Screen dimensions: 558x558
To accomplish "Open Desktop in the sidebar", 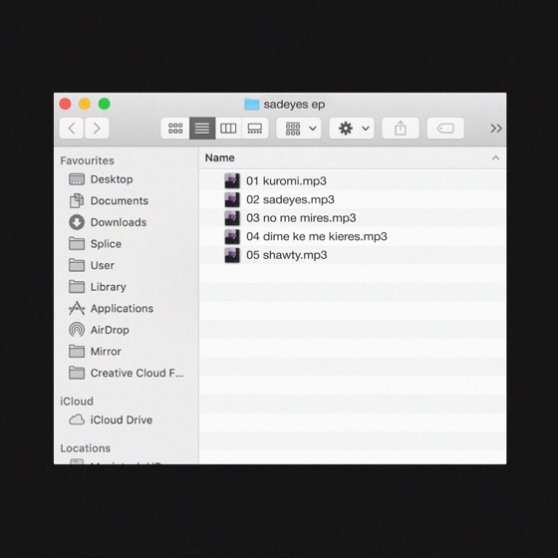I will 126,179.
